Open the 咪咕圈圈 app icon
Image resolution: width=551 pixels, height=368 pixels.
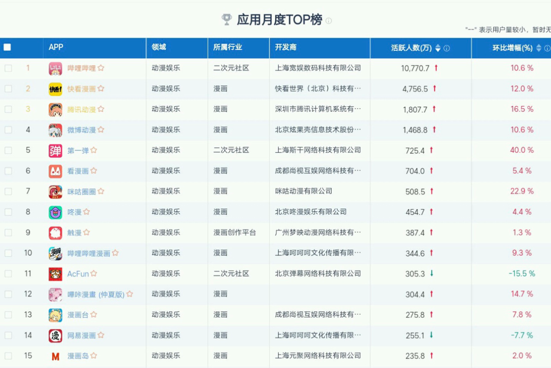pos(55,192)
